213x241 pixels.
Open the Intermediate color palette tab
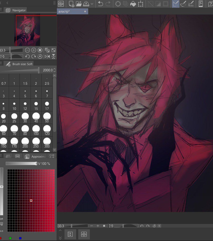tap(52, 156)
